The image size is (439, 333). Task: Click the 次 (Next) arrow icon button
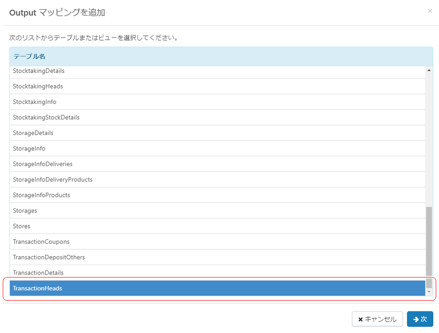pos(415,319)
